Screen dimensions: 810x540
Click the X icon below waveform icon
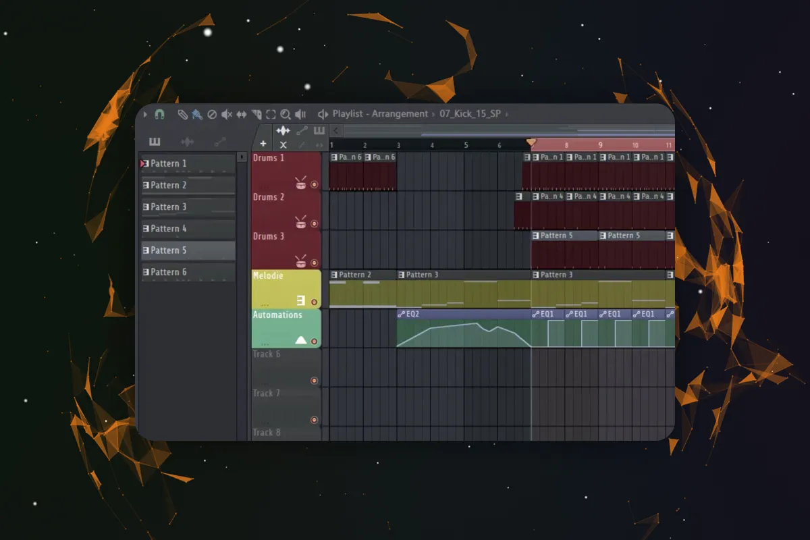pos(283,144)
